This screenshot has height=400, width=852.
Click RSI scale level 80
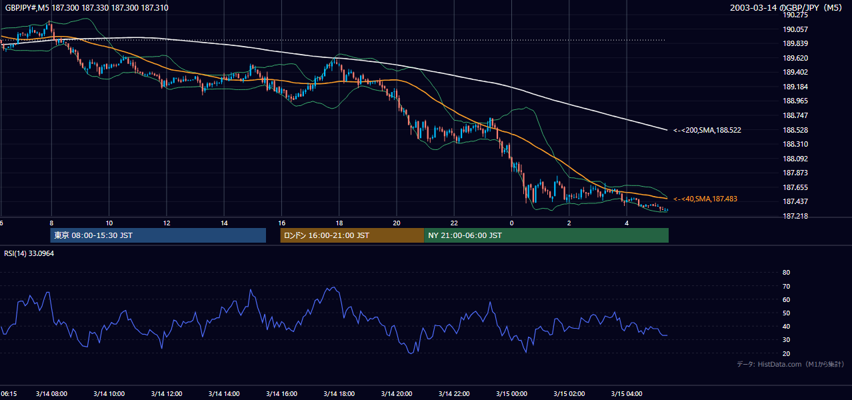click(786, 273)
